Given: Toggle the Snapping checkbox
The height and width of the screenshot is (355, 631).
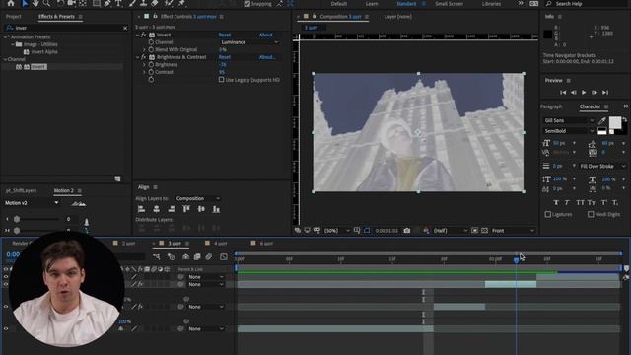Looking at the screenshot, I should (x=247, y=4).
